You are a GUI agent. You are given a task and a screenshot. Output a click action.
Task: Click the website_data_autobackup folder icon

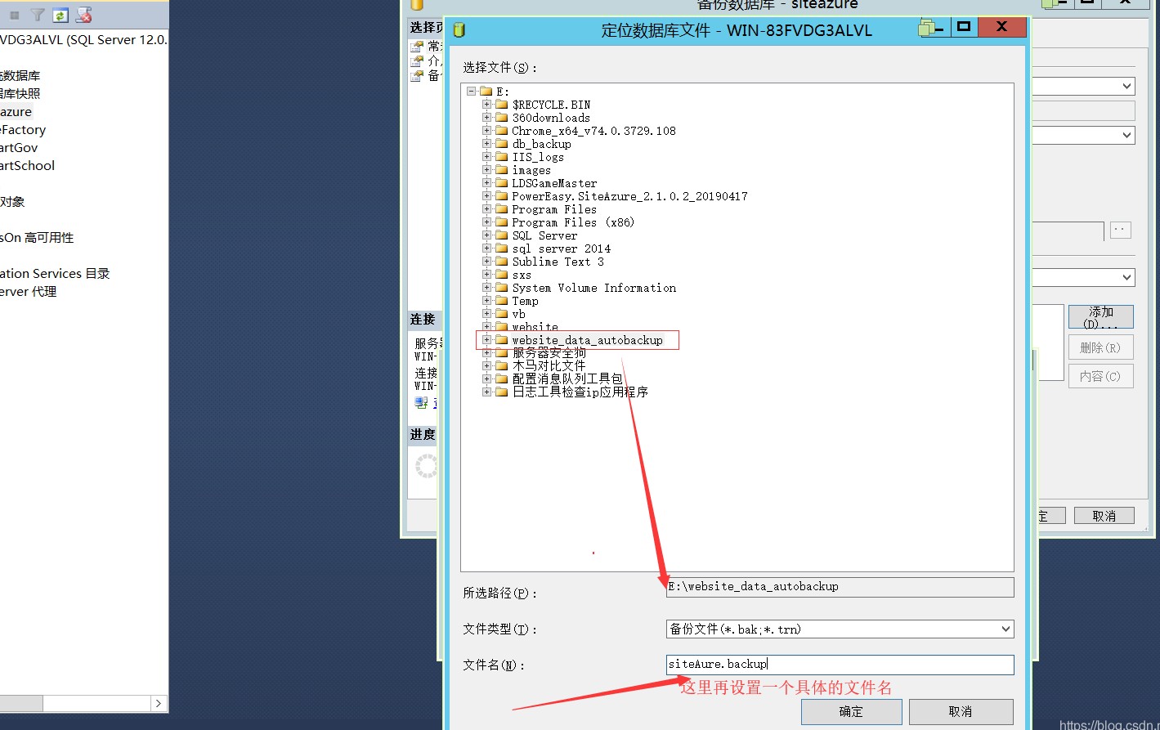click(502, 339)
